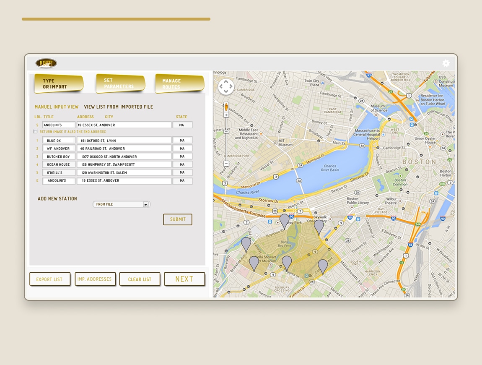Click the State column header
The width and height of the screenshot is (482, 365).
tap(181, 117)
